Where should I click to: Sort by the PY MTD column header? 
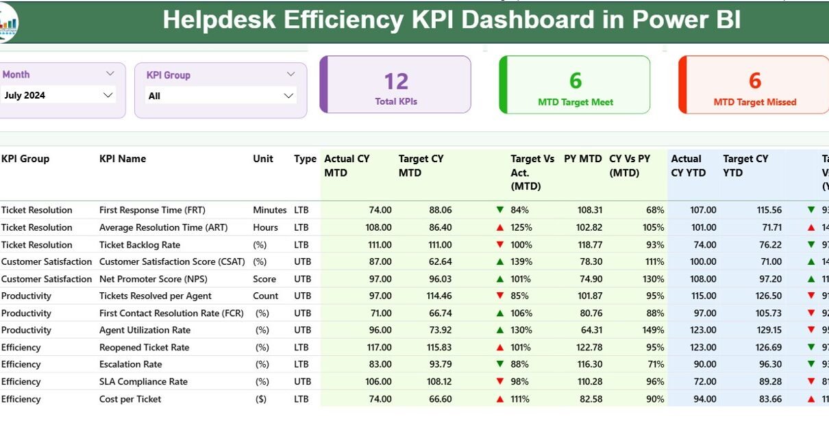coord(582,159)
